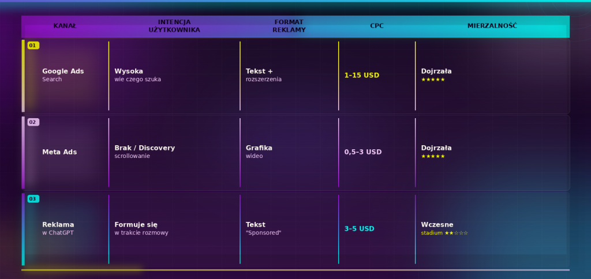Image resolution: width=591 pixels, height=279 pixels.
Task: Click 'w trakcie rozmowy' text
Action: point(141,233)
